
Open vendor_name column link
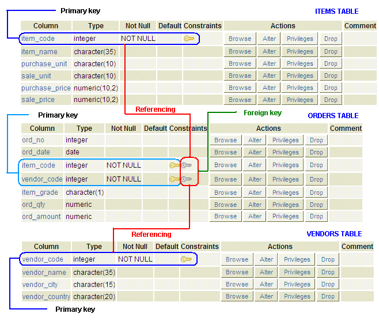44,273
